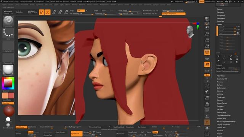
Task: Select the Edit mode icon
Action: 42,12
